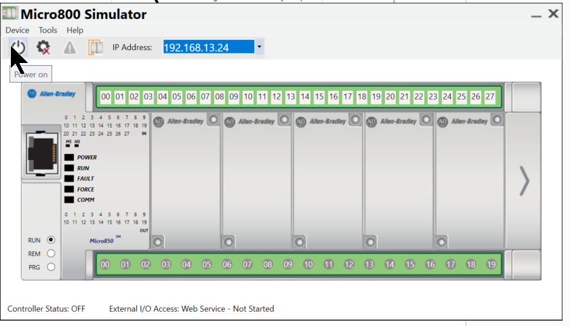Click input terminal 16 on top strip
570x326 pixels.
[333, 97]
